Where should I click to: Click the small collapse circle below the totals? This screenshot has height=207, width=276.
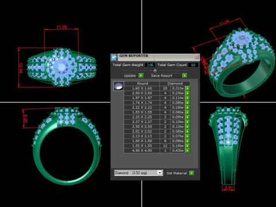pos(155,70)
